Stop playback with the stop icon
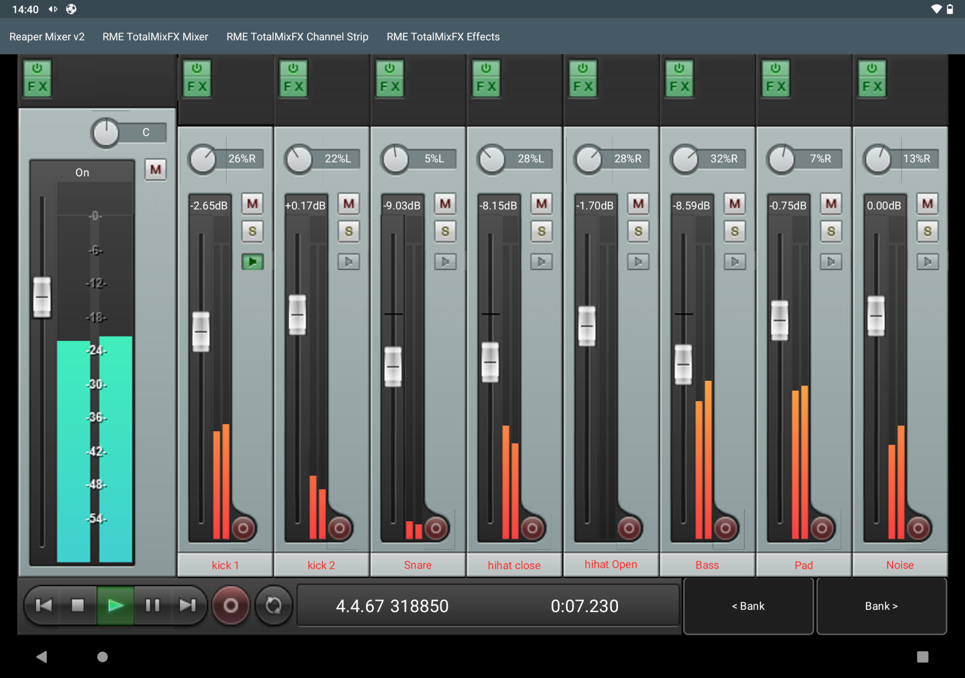This screenshot has height=678, width=965. 79,605
